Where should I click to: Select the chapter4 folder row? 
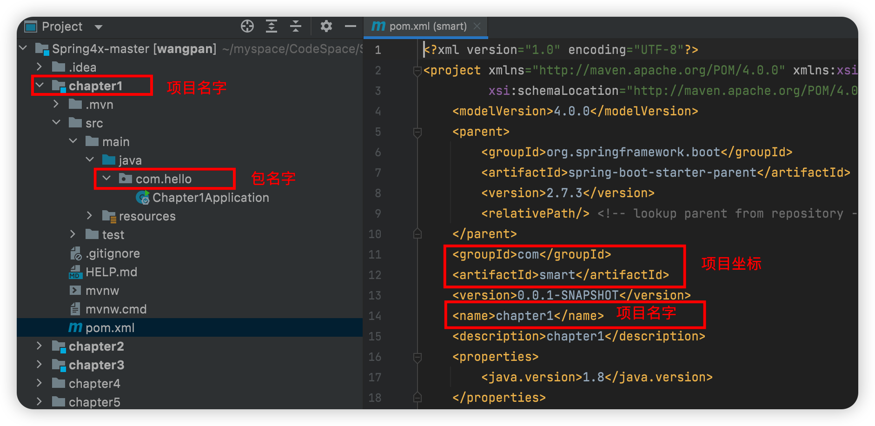click(190, 383)
